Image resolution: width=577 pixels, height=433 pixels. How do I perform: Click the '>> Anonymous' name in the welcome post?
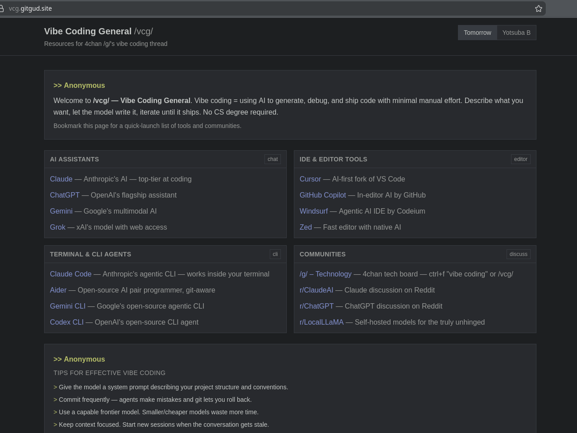tap(79, 85)
